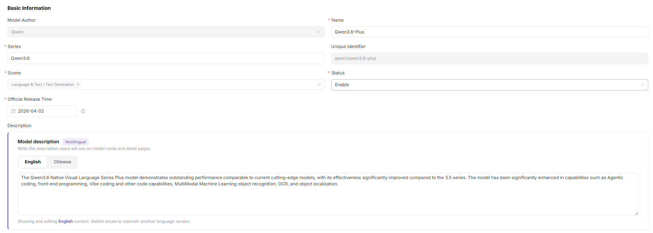
Task: Switch to the Chinese description tab
Action: (x=62, y=162)
